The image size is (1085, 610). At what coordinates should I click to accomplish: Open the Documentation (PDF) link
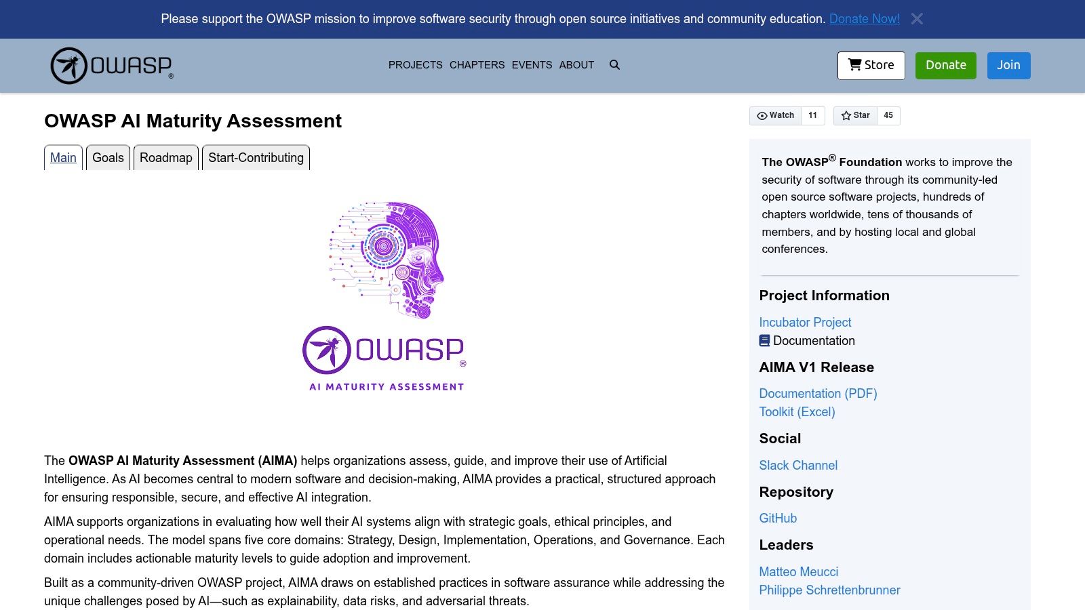pyautogui.click(x=818, y=394)
